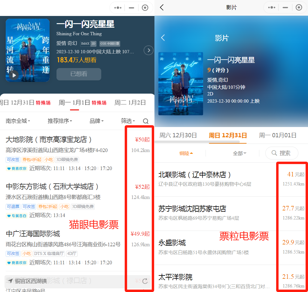Play the trailer on Maoyan movie poster

tap(14, 75)
